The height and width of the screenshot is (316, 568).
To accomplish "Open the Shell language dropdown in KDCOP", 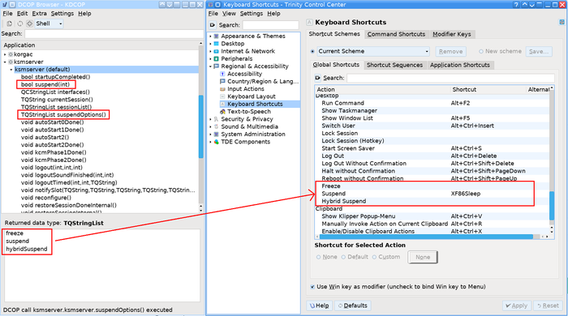I will (x=49, y=23).
